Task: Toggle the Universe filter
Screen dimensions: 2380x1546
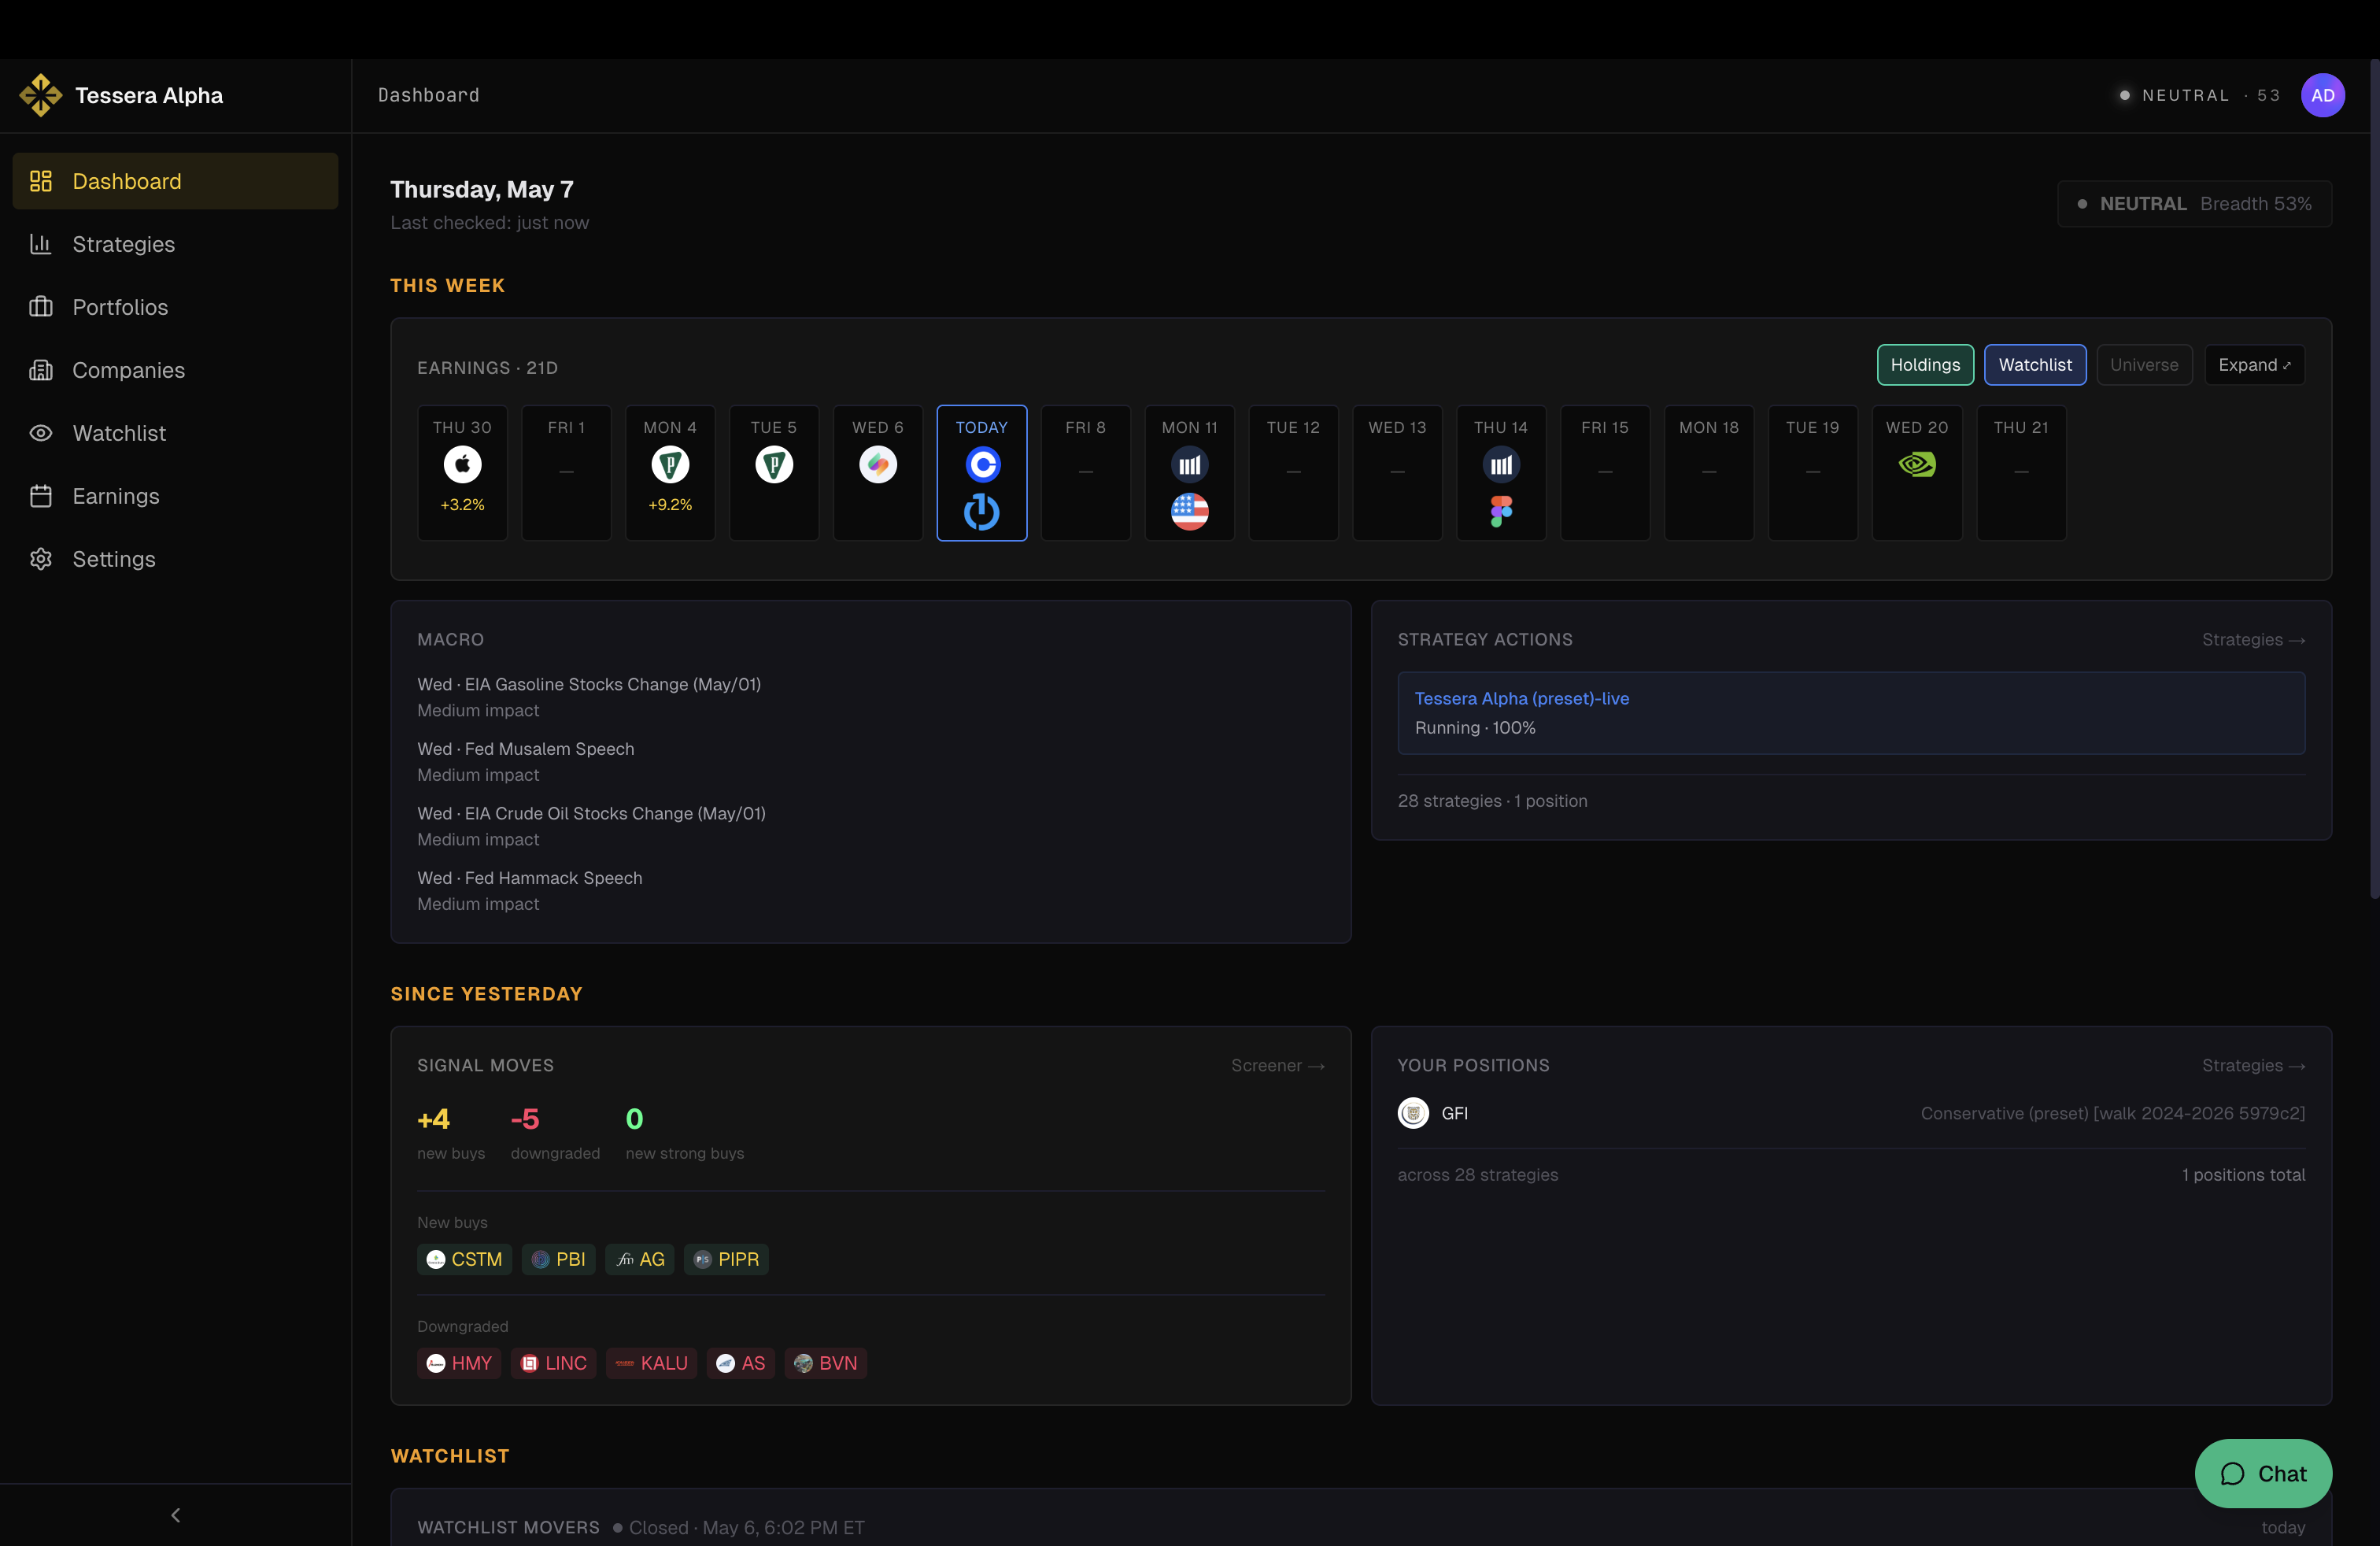Action: (2144, 365)
